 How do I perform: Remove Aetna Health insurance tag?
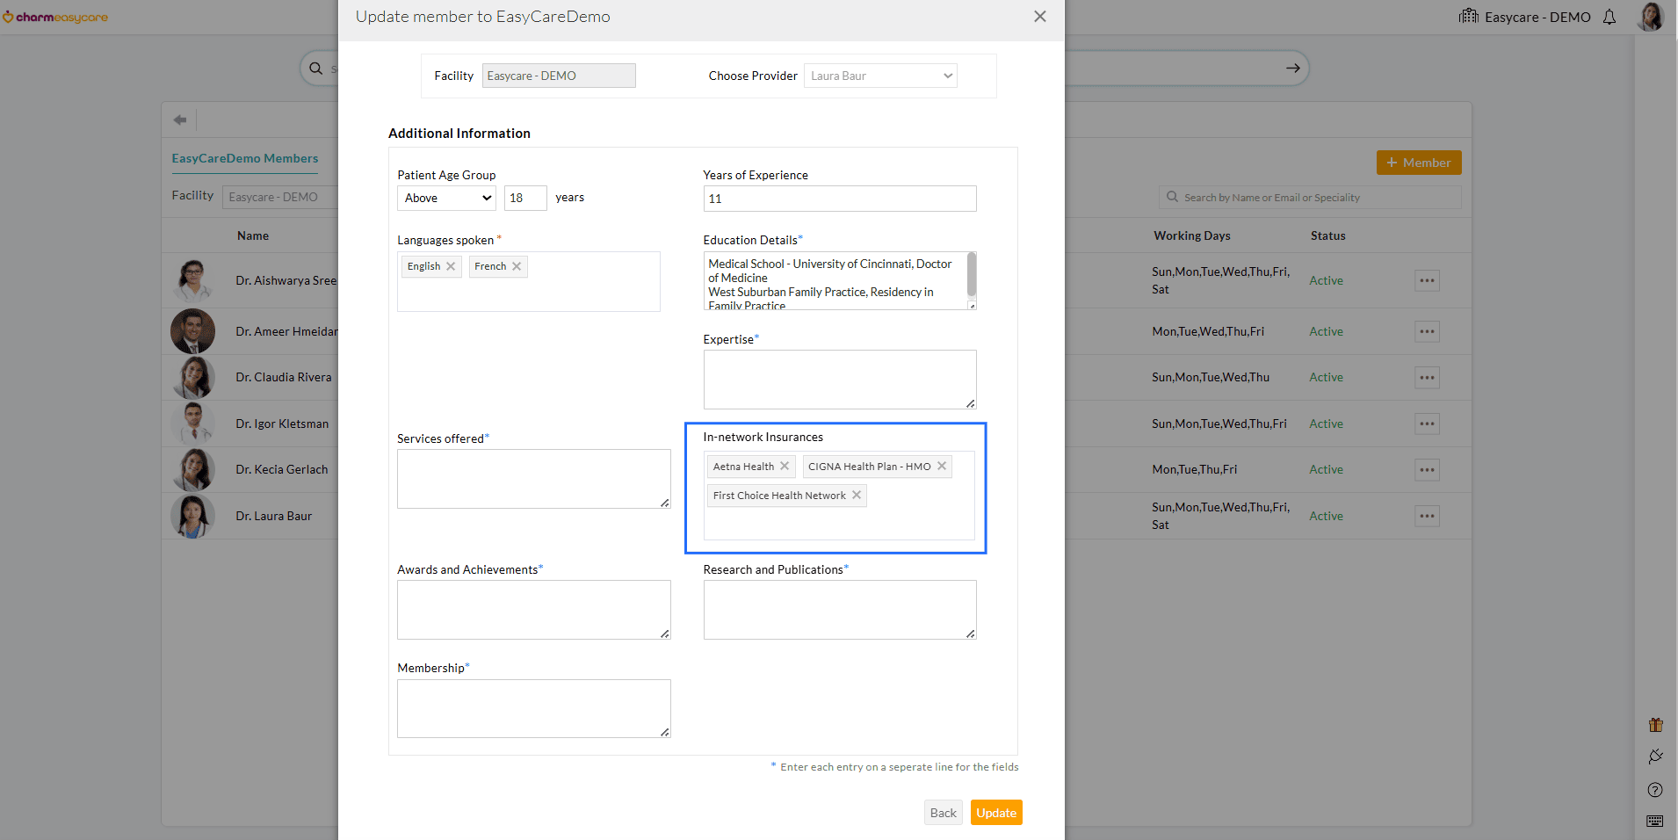tap(785, 466)
